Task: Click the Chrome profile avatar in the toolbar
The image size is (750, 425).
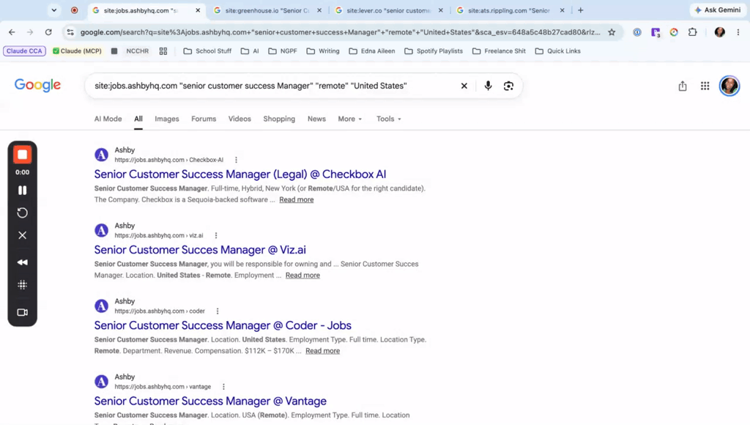Action: tap(720, 32)
